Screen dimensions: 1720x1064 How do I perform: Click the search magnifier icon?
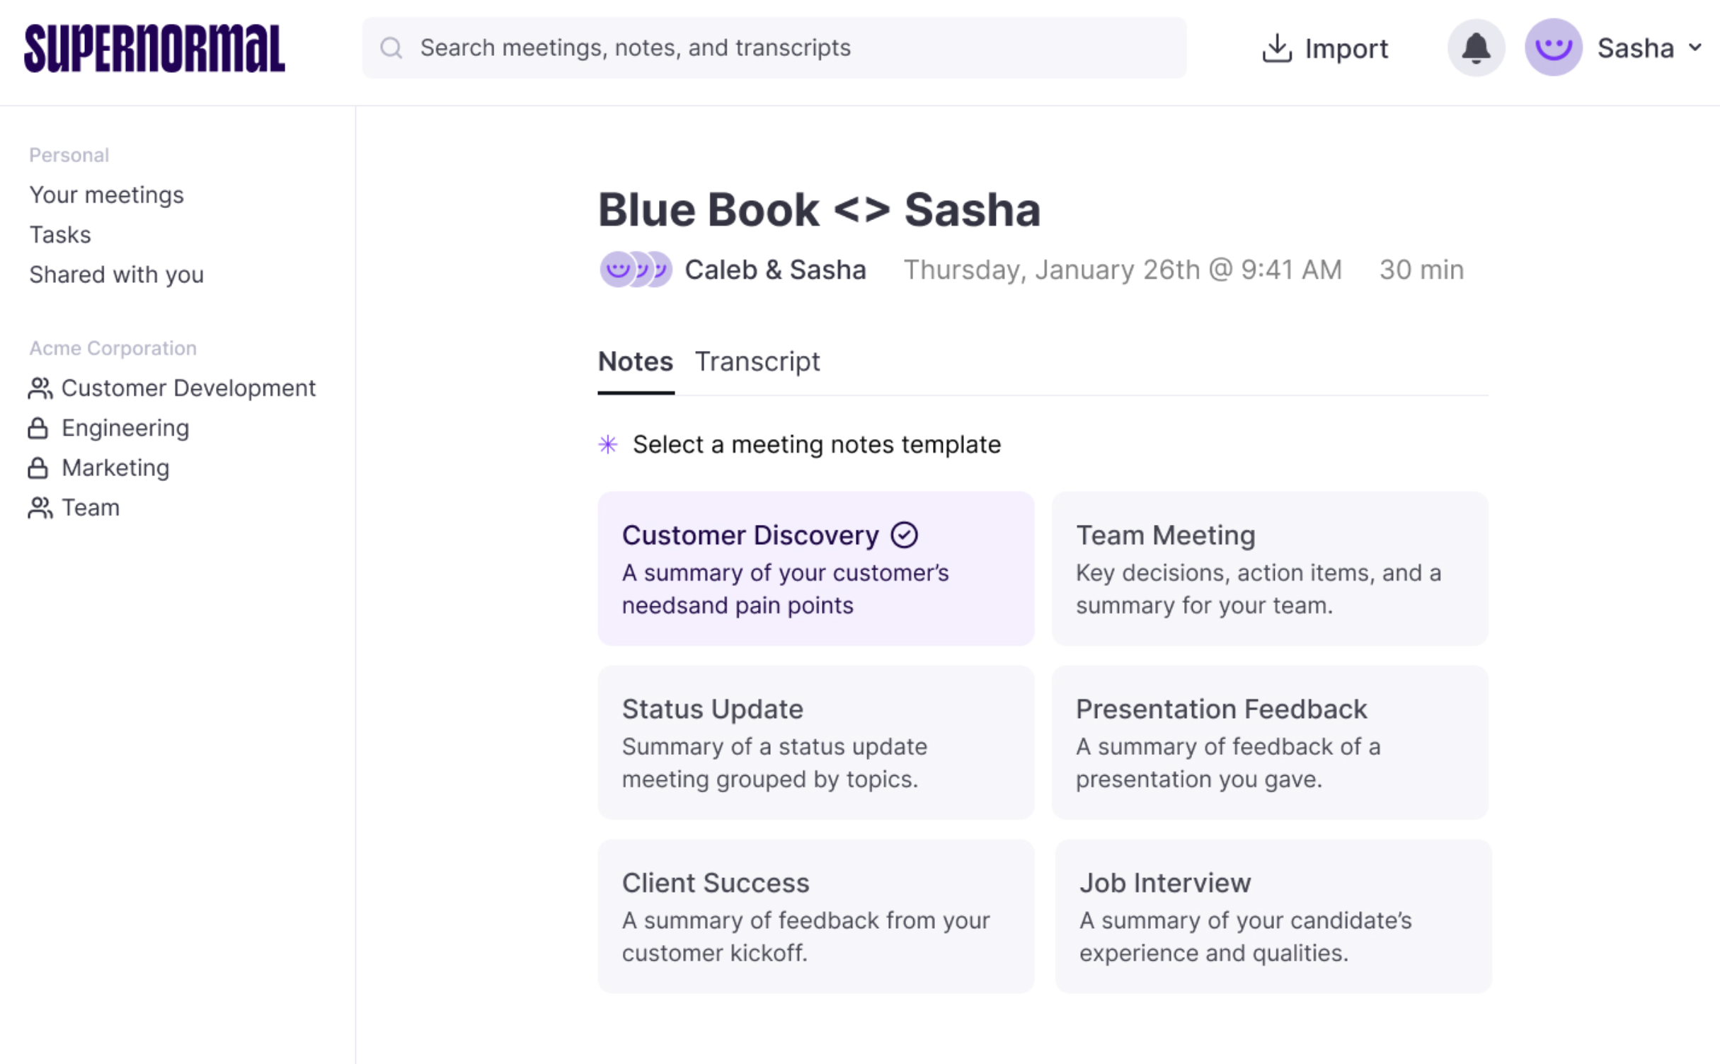pos(391,48)
